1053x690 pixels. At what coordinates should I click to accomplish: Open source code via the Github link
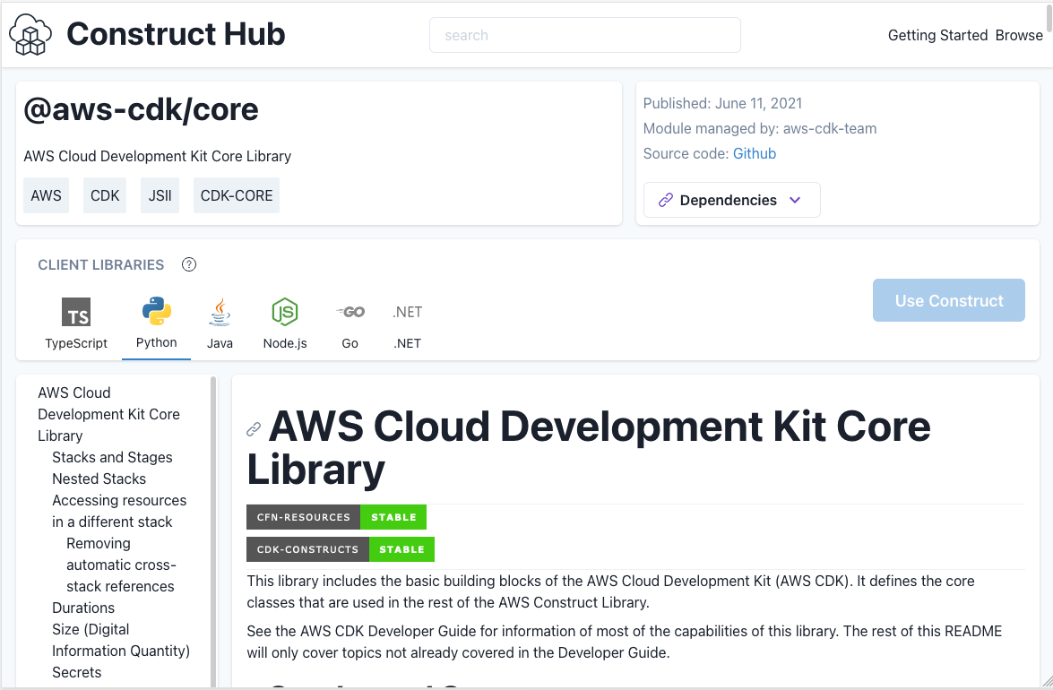tap(754, 153)
